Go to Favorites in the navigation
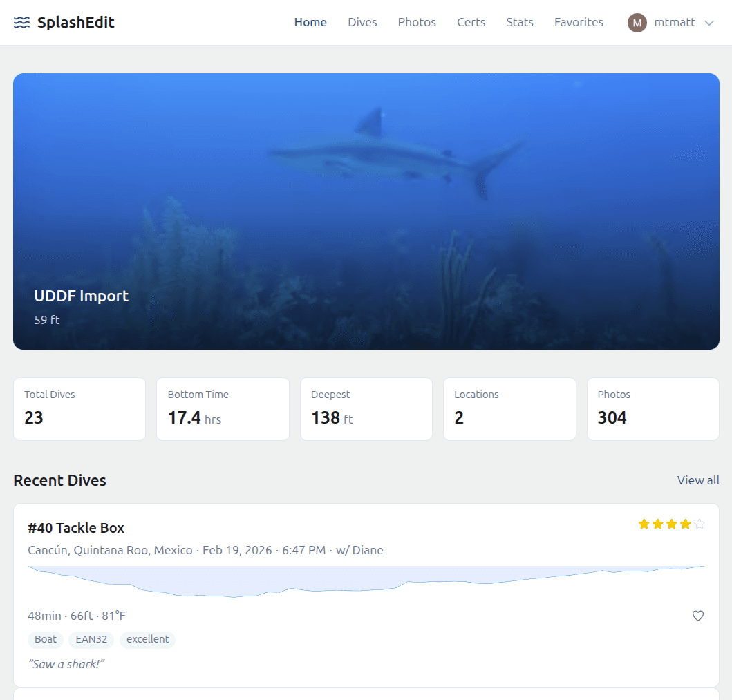Screen dimensions: 732x700 click(x=579, y=22)
